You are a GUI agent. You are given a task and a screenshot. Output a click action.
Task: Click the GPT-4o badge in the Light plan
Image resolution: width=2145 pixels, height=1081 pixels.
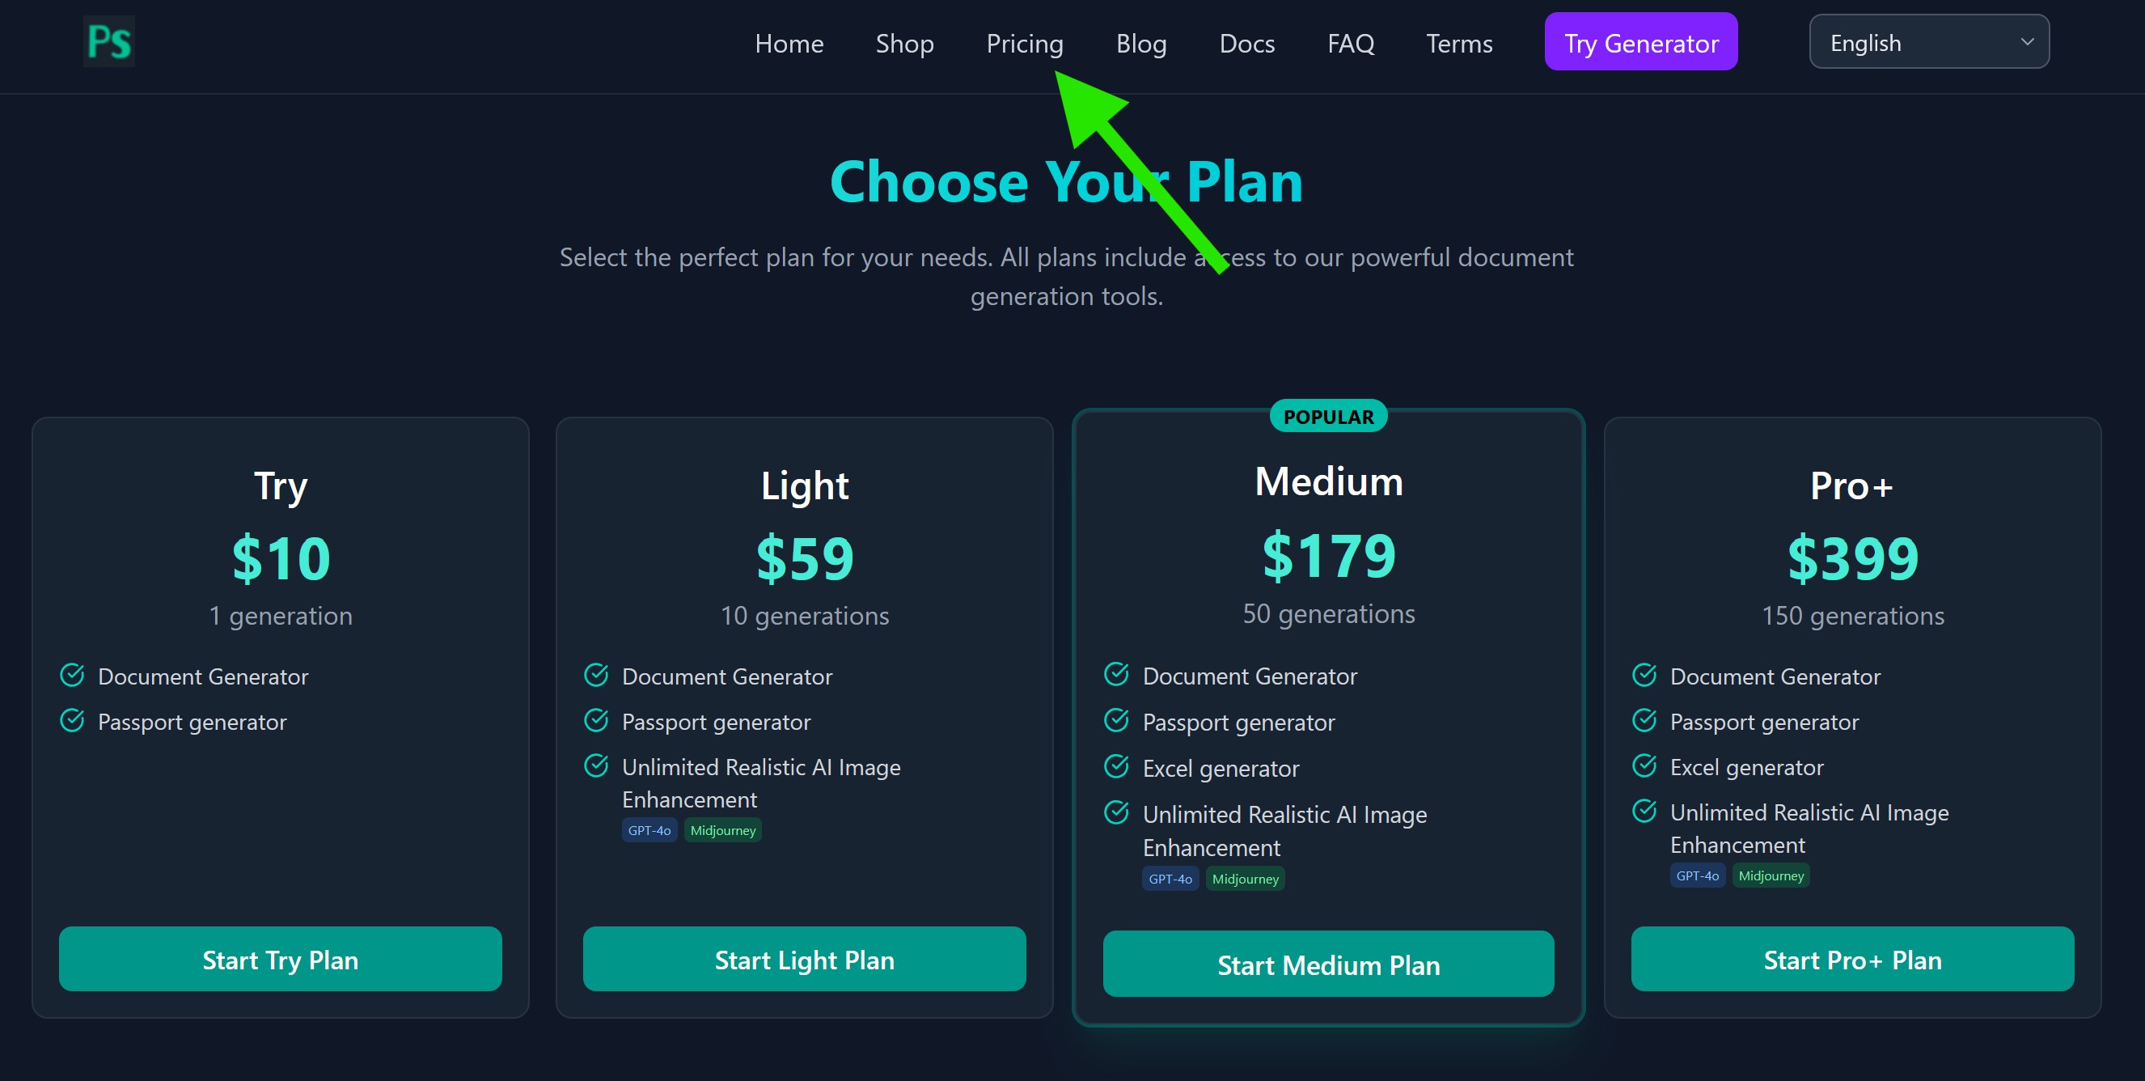(649, 830)
